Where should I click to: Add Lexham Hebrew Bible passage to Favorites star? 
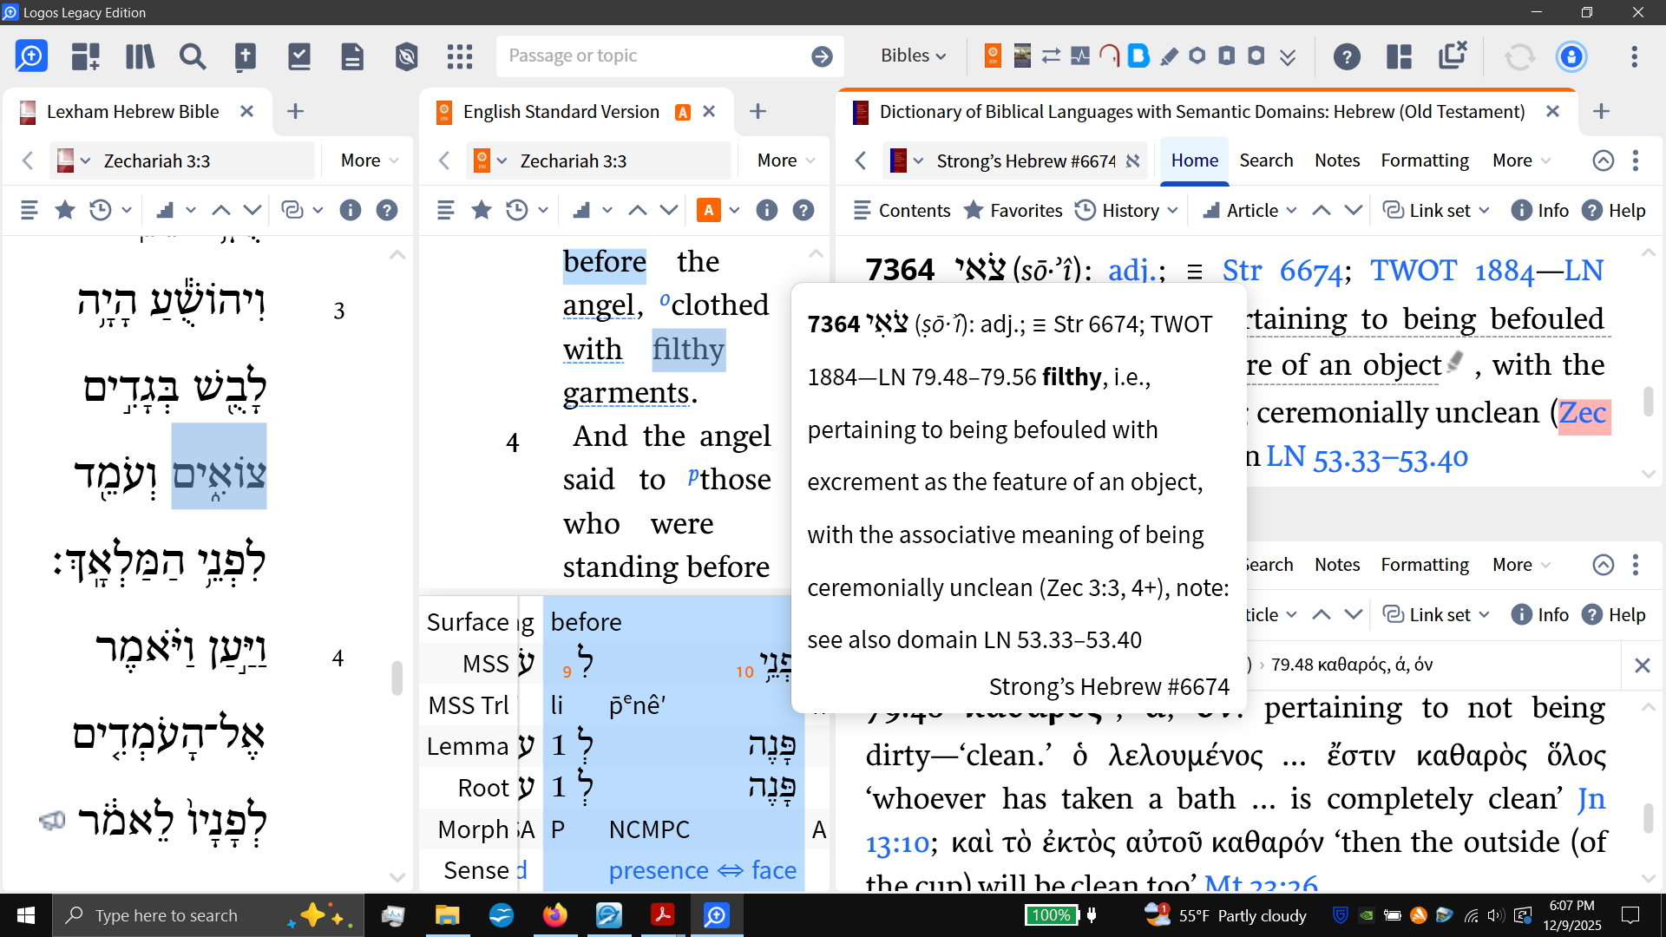[x=64, y=210]
